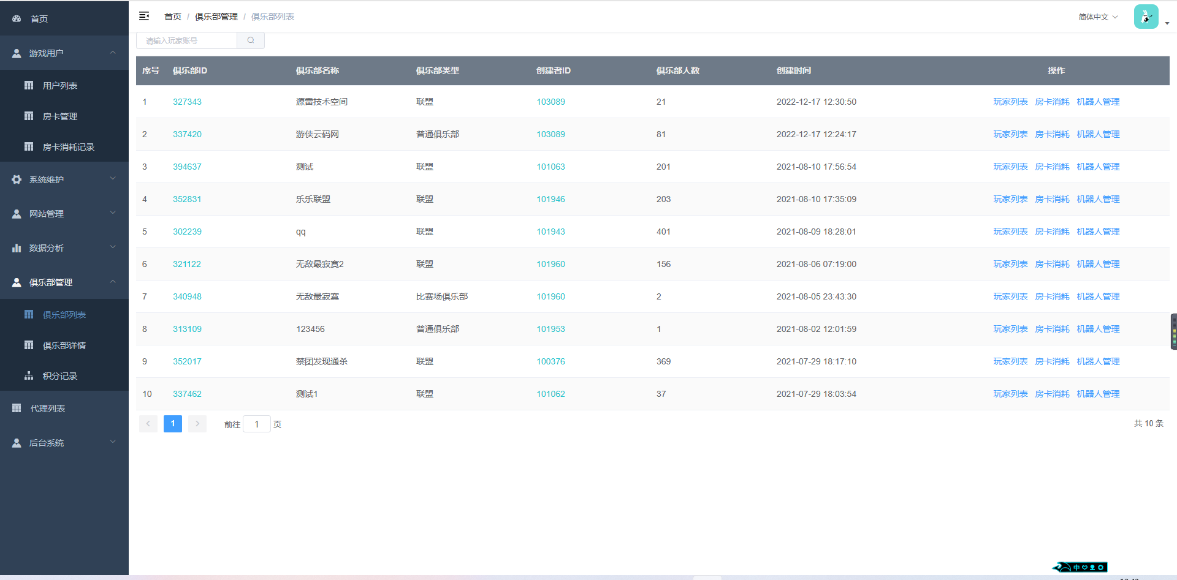Click the 俱乐部列表 table icon
This screenshot has height=580, width=1177.
tap(29, 314)
